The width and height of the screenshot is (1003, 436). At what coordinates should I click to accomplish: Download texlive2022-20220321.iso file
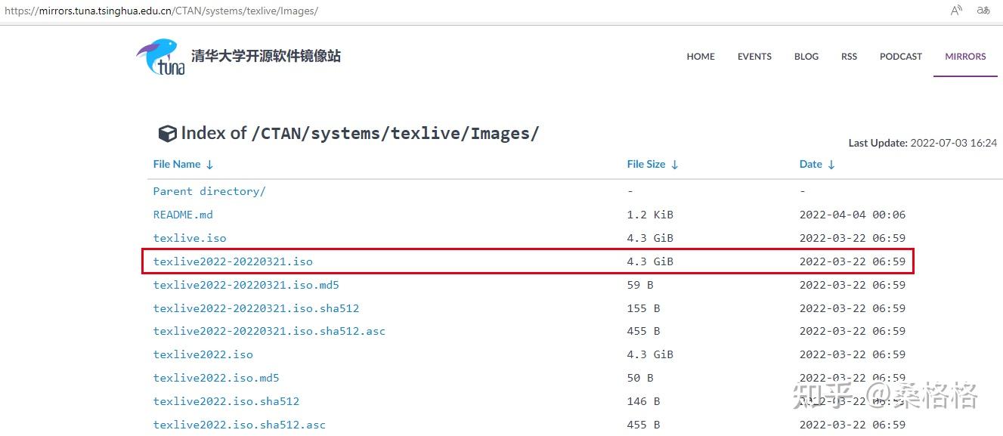[232, 261]
